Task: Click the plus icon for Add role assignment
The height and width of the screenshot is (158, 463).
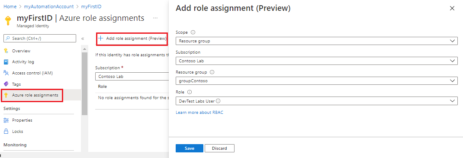Action: coord(101,39)
